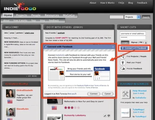Focus the password field
The image size is (155, 120).
point(133,38)
